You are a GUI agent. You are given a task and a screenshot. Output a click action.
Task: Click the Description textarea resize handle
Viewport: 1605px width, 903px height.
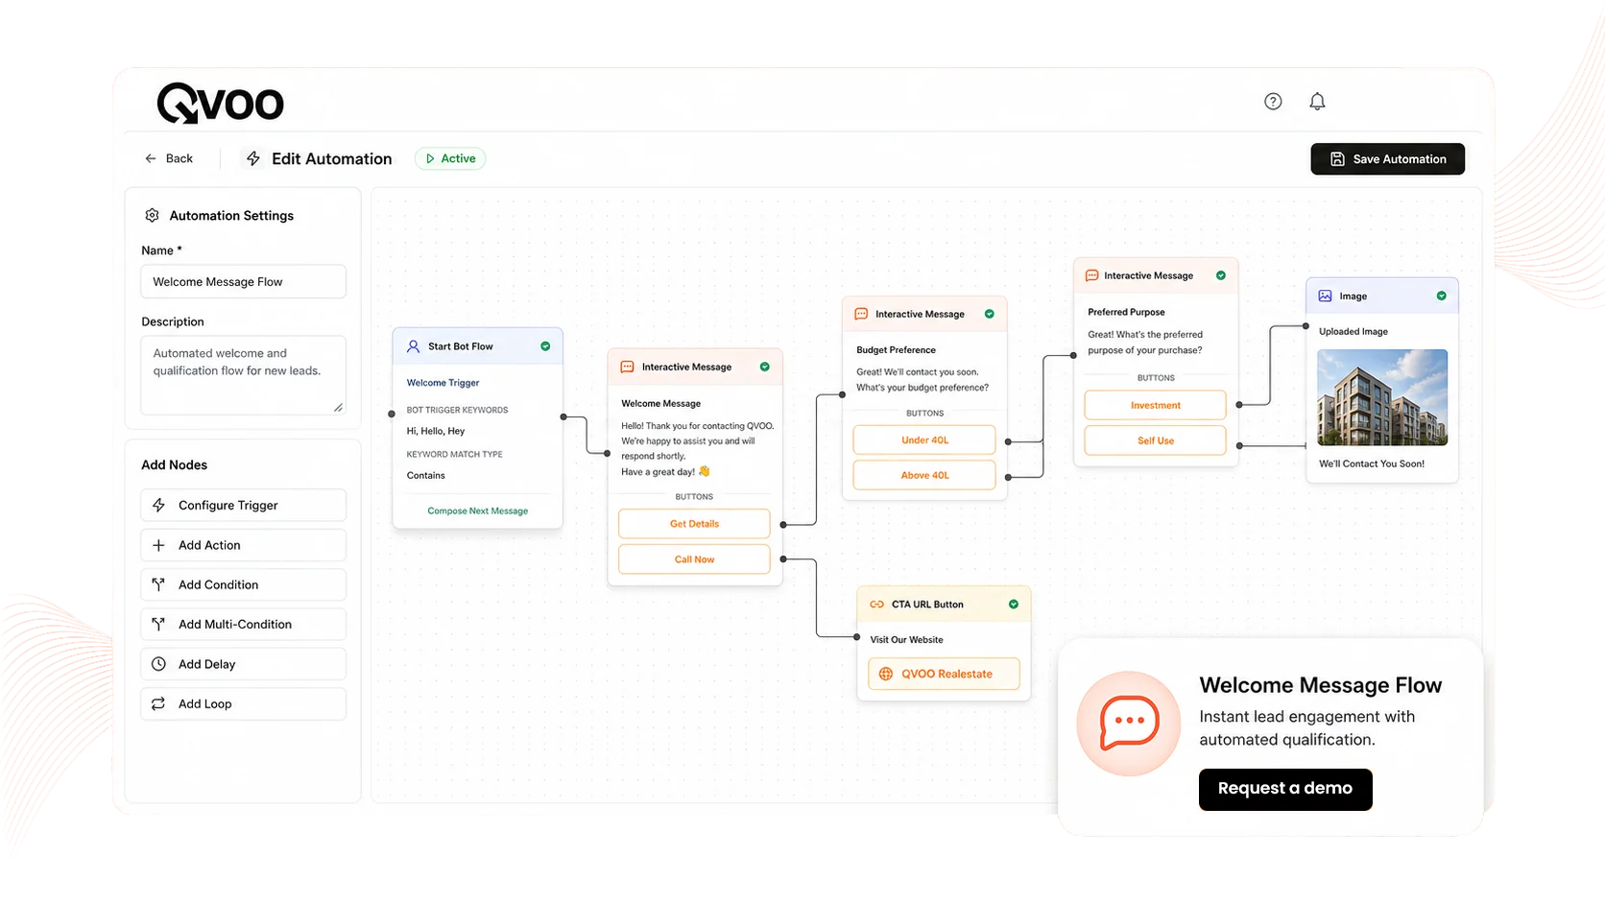338,407
